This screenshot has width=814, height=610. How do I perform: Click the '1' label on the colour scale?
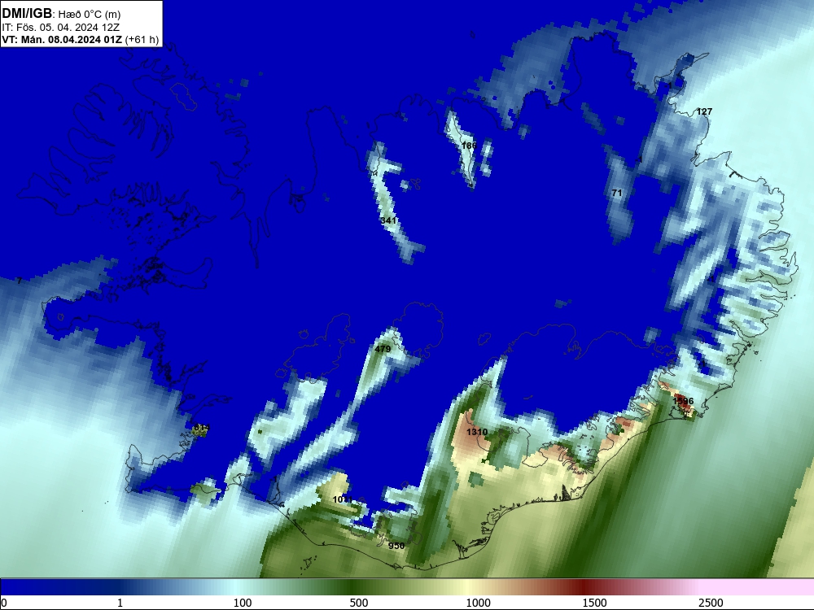pyautogui.click(x=120, y=603)
